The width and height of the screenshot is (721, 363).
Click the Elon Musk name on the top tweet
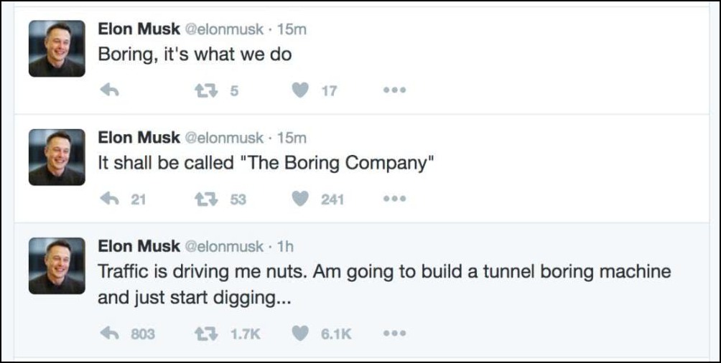point(139,29)
